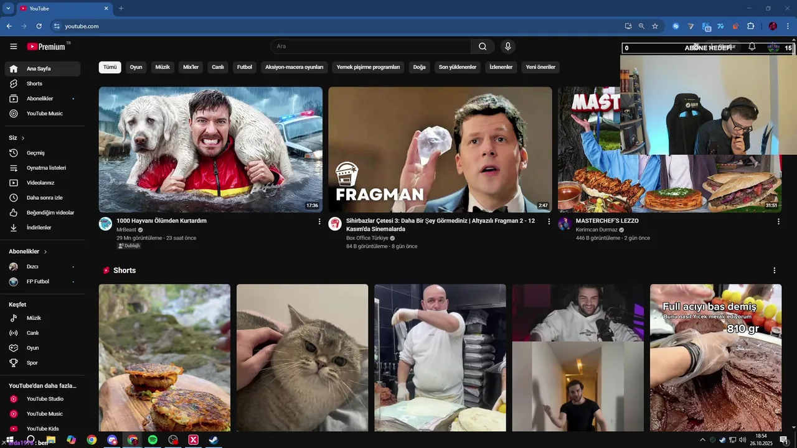
Task: Start voice search with microphone icon
Action: pyautogui.click(x=508, y=47)
